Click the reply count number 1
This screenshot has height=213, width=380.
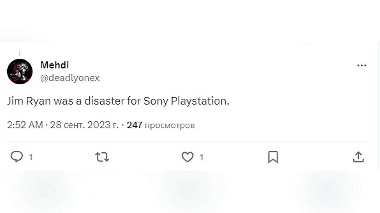tap(31, 157)
